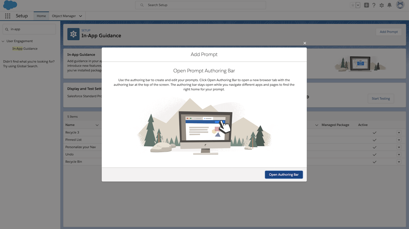409x229 pixels.
Task: Click the favorites star icon
Action: (x=353, y=5)
